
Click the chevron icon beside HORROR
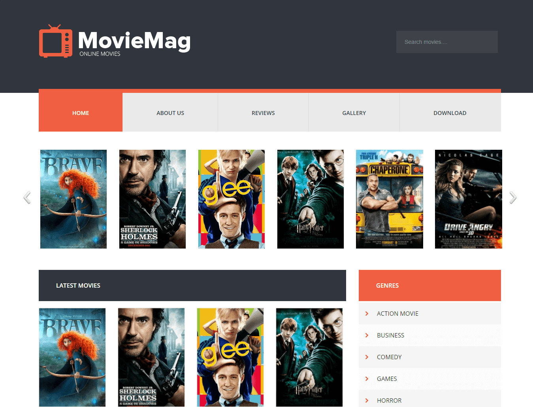coord(367,400)
